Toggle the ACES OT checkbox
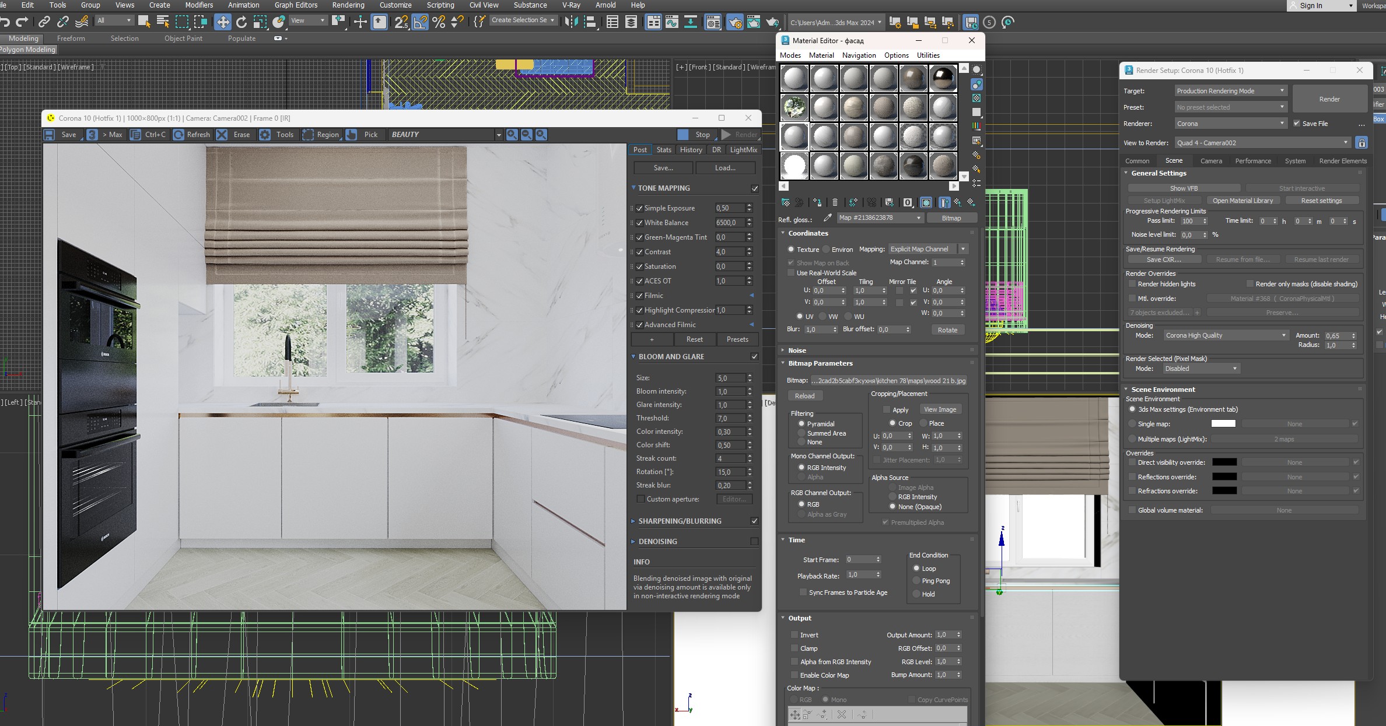The height and width of the screenshot is (726, 1386). click(639, 281)
